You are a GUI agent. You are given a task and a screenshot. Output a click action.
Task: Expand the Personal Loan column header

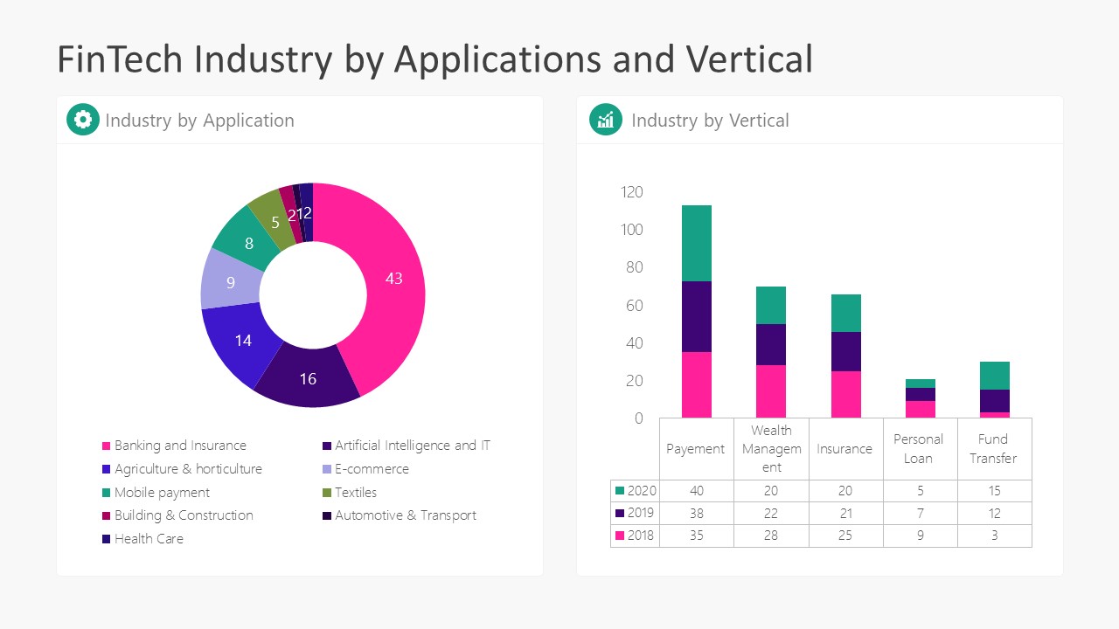(921, 448)
